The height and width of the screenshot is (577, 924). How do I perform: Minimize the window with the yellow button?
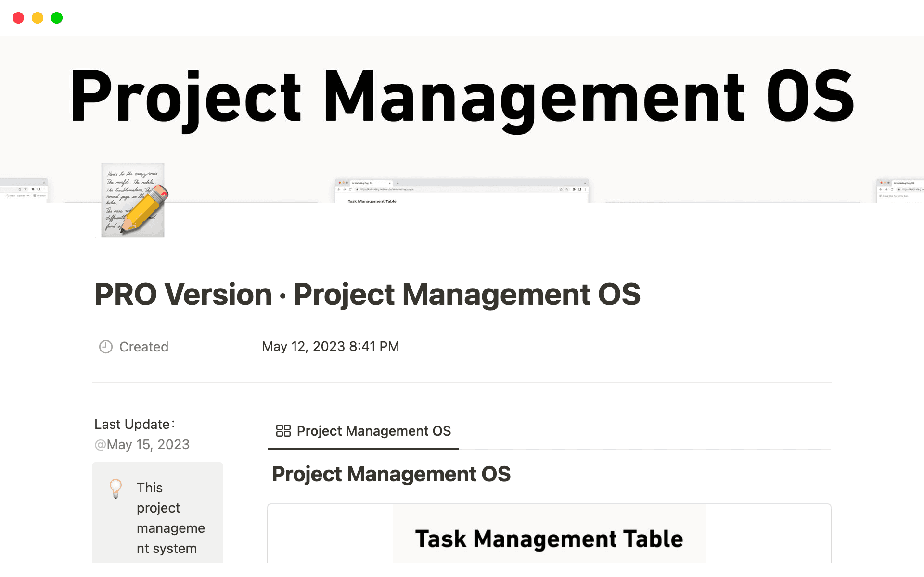point(38,18)
